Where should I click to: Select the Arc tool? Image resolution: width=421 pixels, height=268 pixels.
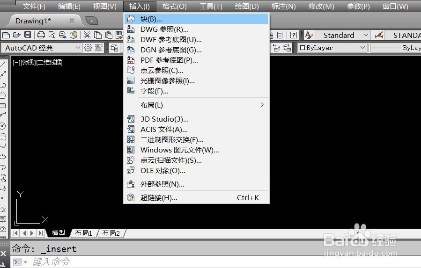click(3, 116)
